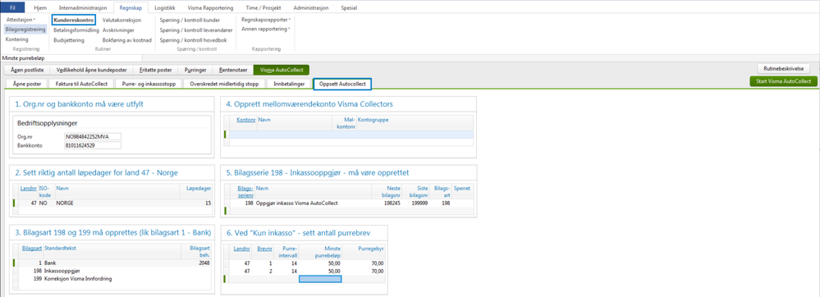The height and width of the screenshot is (297, 820).
Task: Expand the Annen rapportering dropdown
Action: [x=266, y=30]
